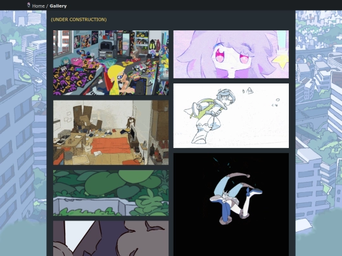
Task: Click the Gallery breadcrumb label
Action: tap(58, 6)
